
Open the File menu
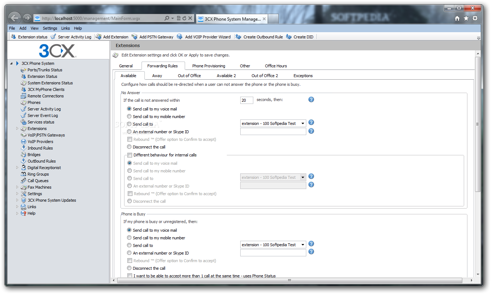(x=12, y=28)
